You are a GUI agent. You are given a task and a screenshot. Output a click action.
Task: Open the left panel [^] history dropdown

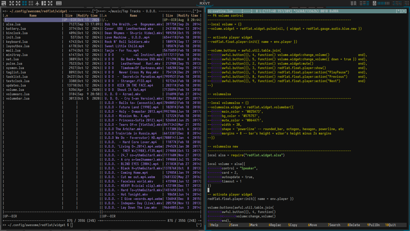95,11
